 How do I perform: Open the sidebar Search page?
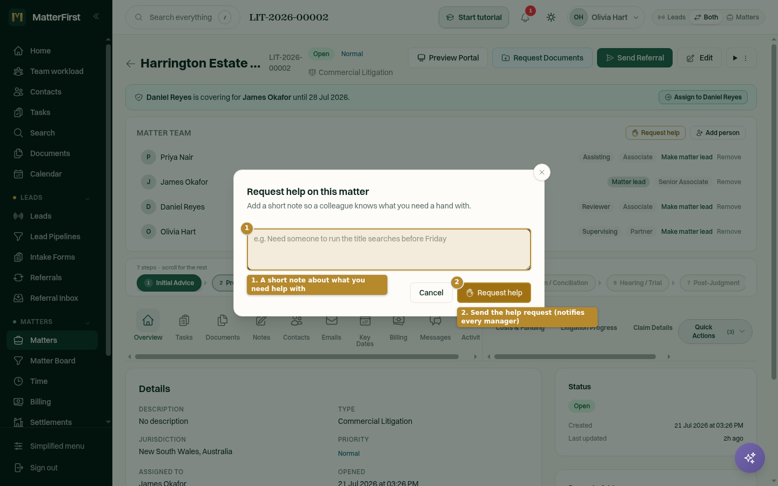pos(52,133)
